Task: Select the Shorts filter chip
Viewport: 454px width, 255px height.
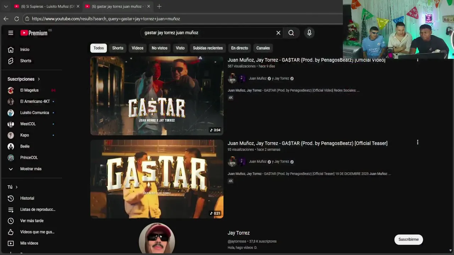Action: click(118, 48)
